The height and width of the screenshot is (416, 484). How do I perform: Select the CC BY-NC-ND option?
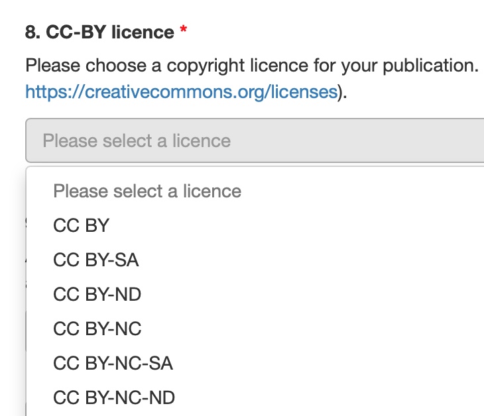coord(114,398)
